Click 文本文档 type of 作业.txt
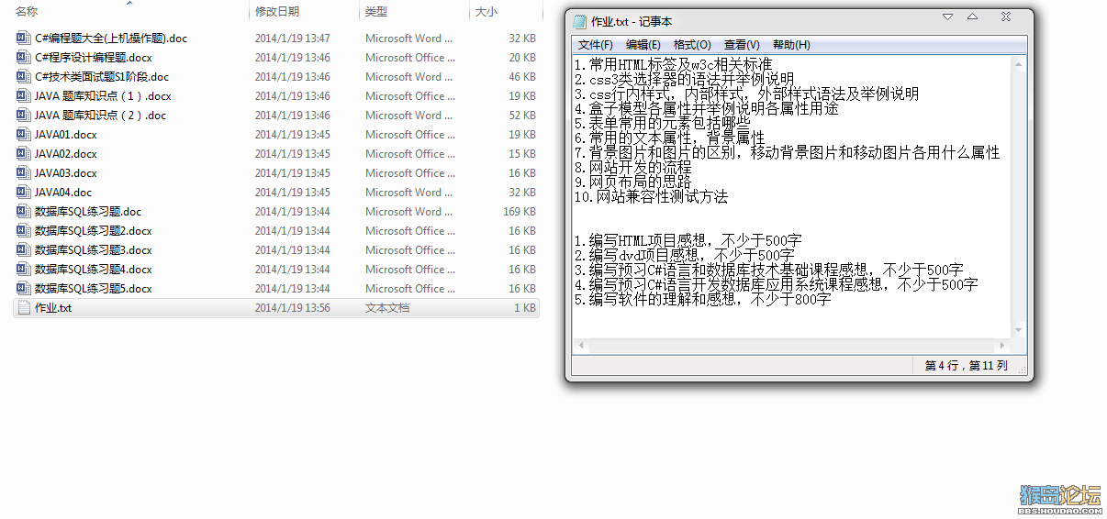This screenshot has height=519, width=1107. coord(387,308)
